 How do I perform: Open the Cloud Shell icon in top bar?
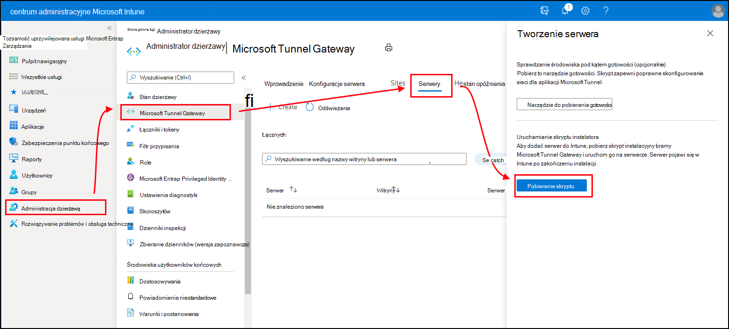(x=545, y=11)
